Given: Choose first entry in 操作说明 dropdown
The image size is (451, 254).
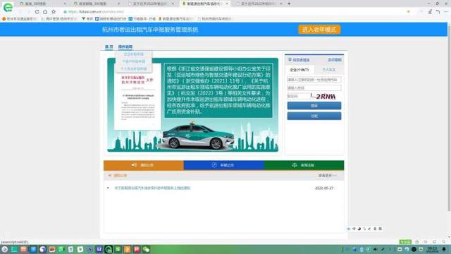Looking at the screenshot, I should (x=134, y=54).
